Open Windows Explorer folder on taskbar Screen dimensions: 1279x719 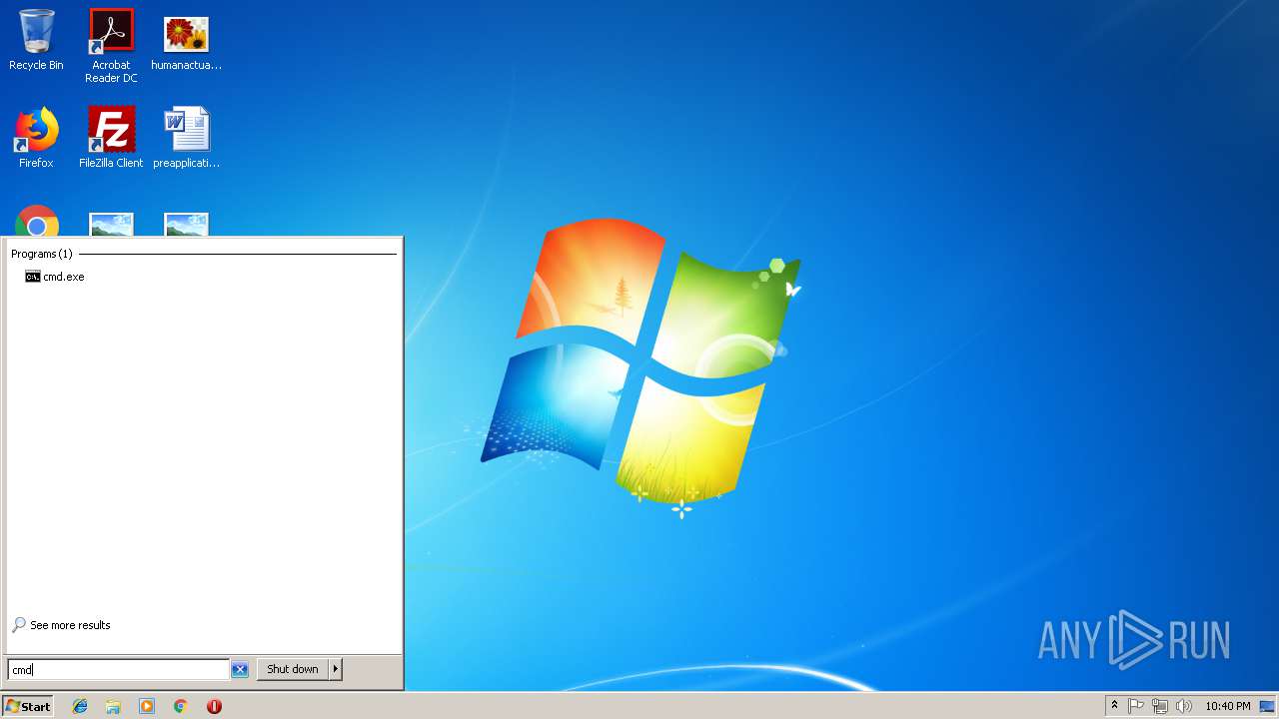[x=113, y=706]
